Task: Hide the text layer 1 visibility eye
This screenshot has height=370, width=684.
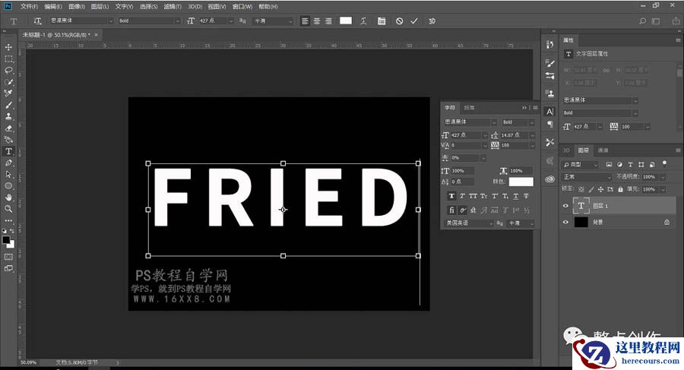Action: 565,206
